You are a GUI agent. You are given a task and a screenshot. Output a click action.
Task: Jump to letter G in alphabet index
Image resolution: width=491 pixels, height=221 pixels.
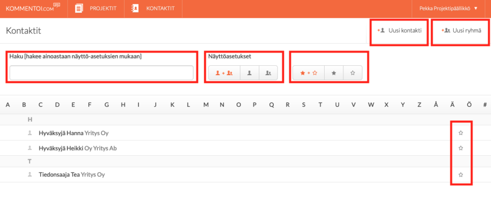coord(106,105)
